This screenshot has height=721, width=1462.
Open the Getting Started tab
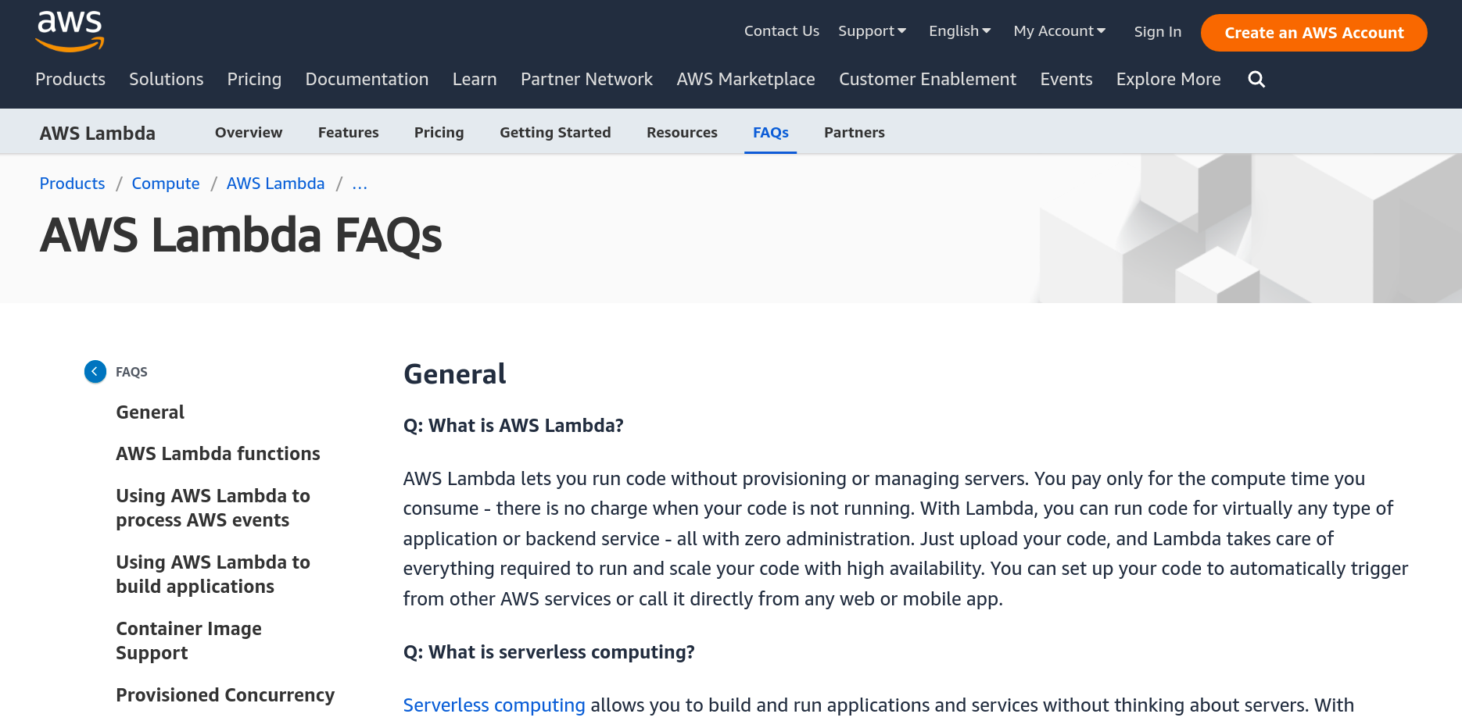click(555, 133)
